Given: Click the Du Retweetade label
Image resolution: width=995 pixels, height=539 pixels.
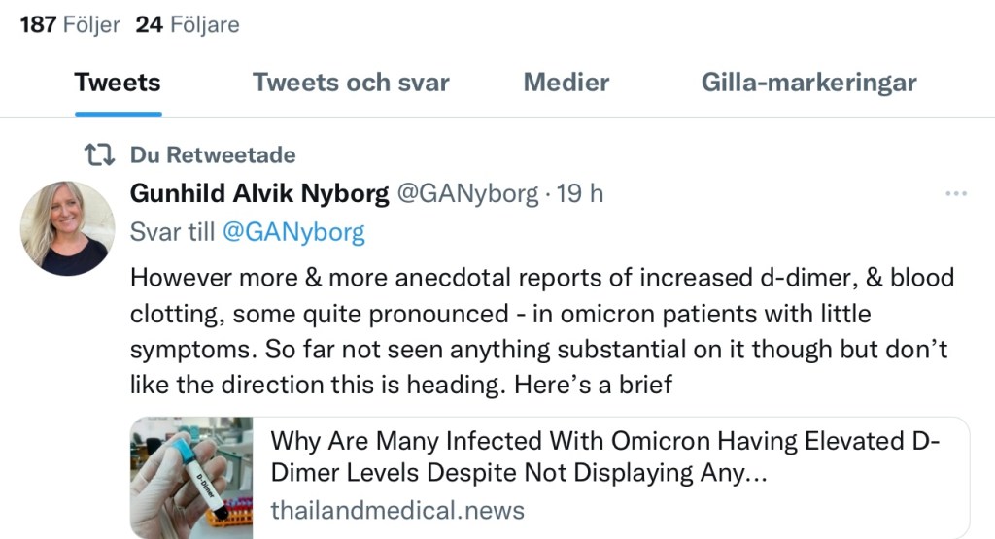Looking at the screenshot, I should pos(213,154).
